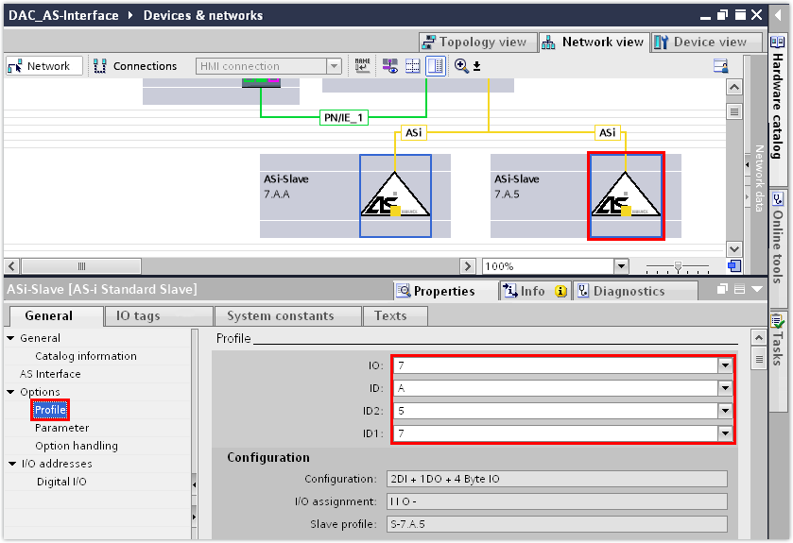Image resolution: width=793 pixels, height=543 pixels.
Task: Open the overview navigation icon
Action: [x=733, y=266]
